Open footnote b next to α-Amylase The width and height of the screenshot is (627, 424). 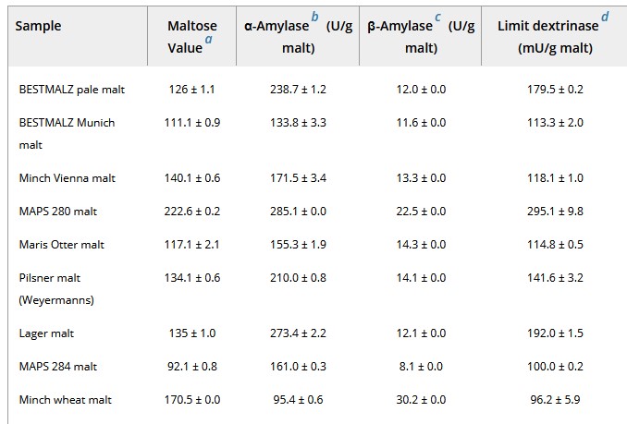316,18
